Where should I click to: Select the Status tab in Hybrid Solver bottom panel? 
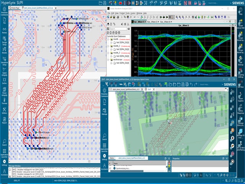112,158
